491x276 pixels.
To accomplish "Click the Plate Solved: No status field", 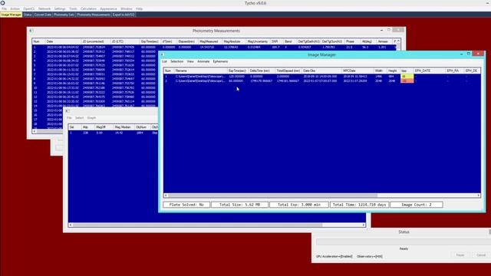I will [186, 205].
